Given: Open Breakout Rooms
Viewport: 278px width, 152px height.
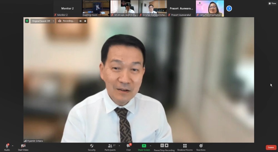Looking at the screenshot, I should (x=185, y=146).
